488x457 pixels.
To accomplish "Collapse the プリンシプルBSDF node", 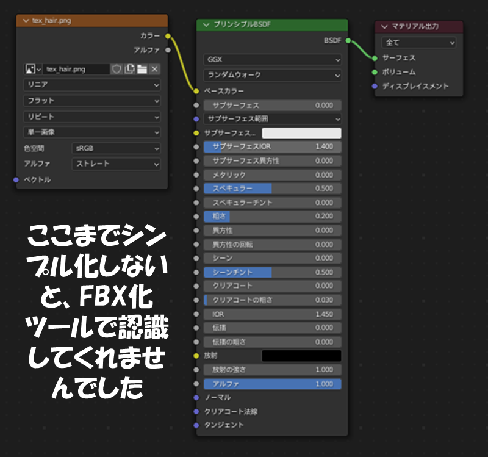I will 206,25.
